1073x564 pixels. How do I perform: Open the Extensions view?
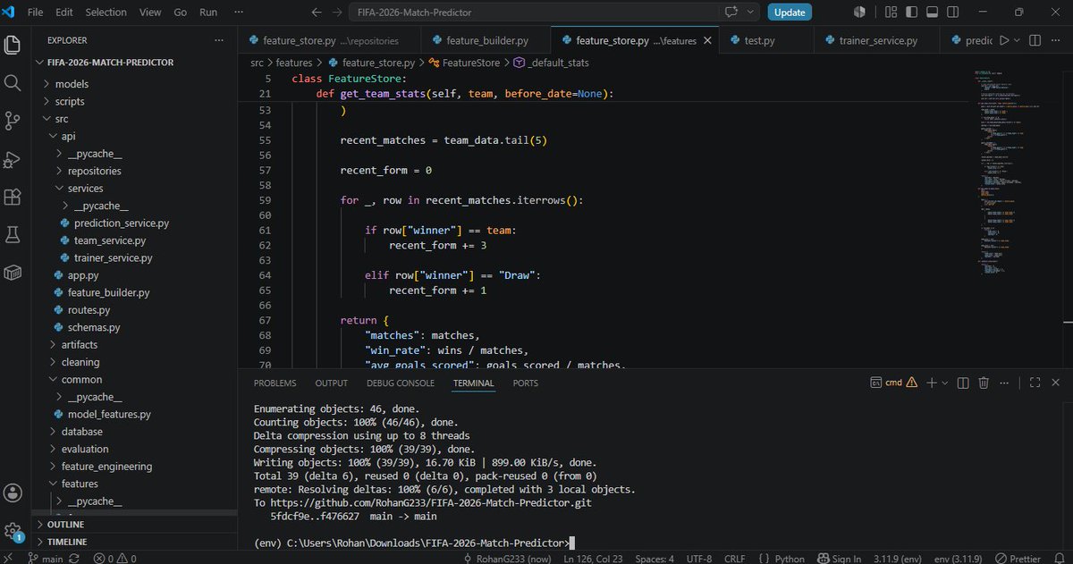tap(13, 197)
